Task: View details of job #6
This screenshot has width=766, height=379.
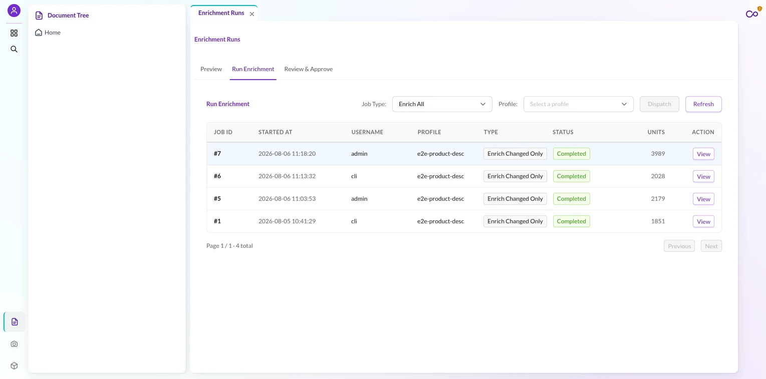Action: click(703, 177)
